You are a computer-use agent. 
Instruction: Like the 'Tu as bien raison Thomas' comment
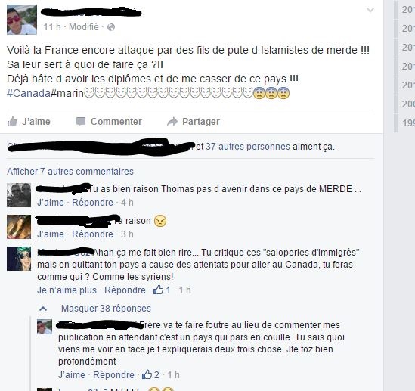pyautogui.click(x=51, y=203)
